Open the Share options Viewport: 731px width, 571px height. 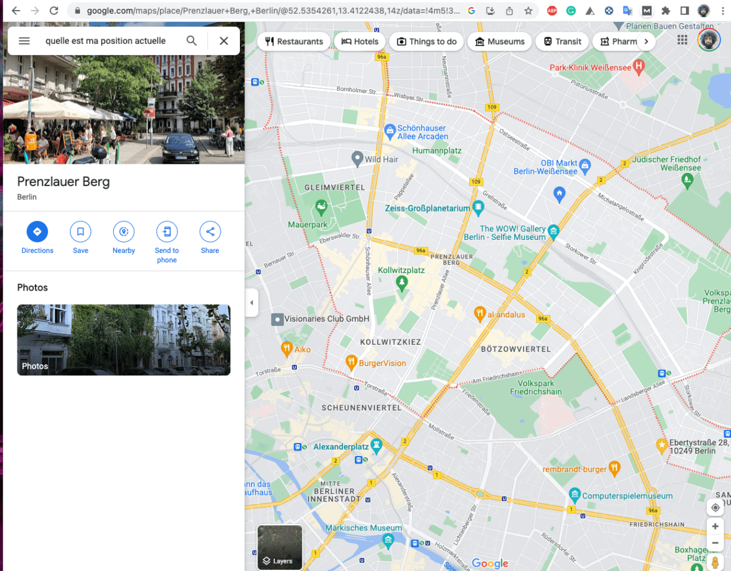pyautogui.click(x=209, y=232)
